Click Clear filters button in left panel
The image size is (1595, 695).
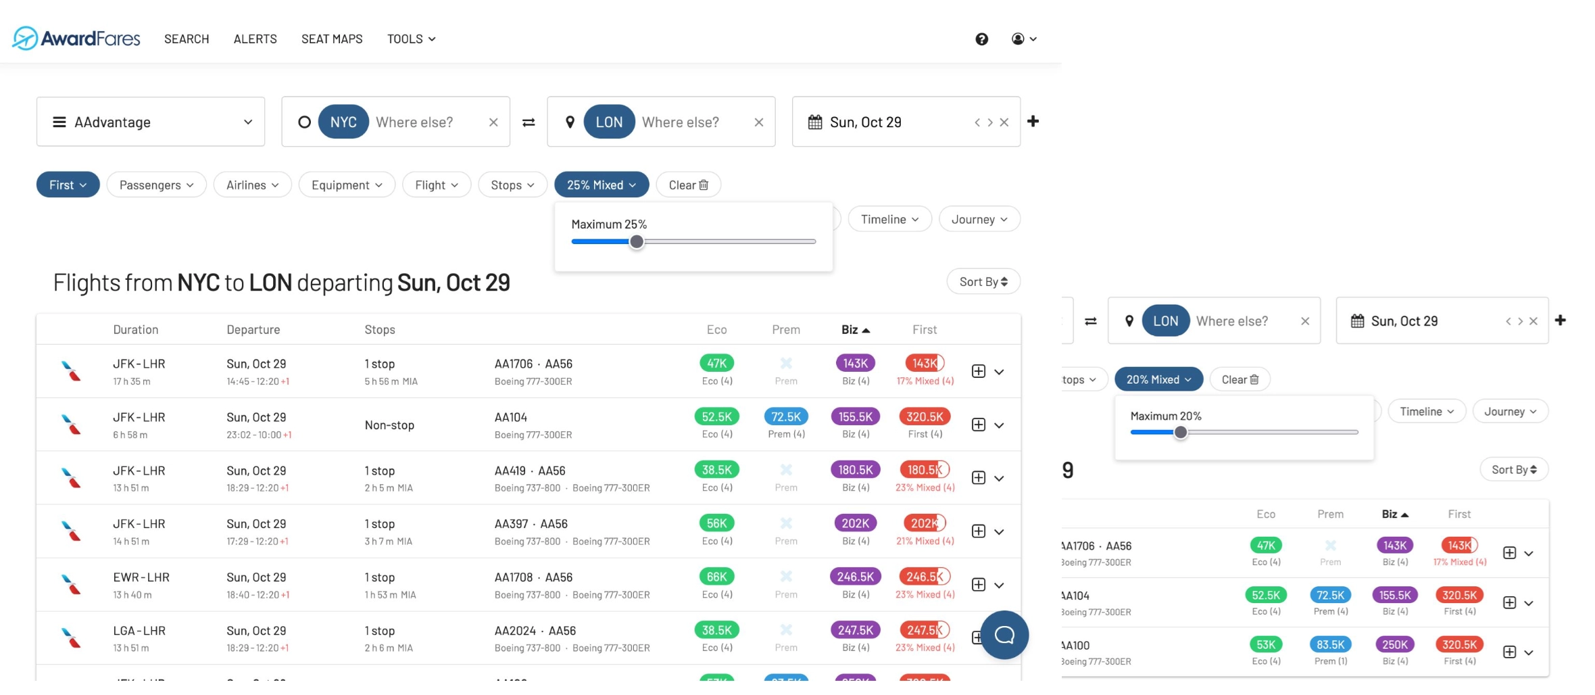(688, 185)
